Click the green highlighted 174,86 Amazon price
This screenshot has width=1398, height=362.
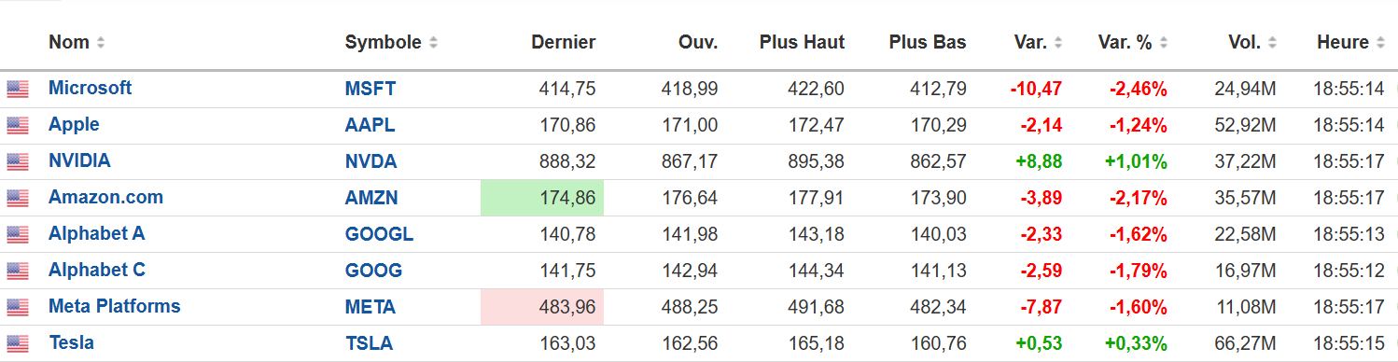coord(542,198)
